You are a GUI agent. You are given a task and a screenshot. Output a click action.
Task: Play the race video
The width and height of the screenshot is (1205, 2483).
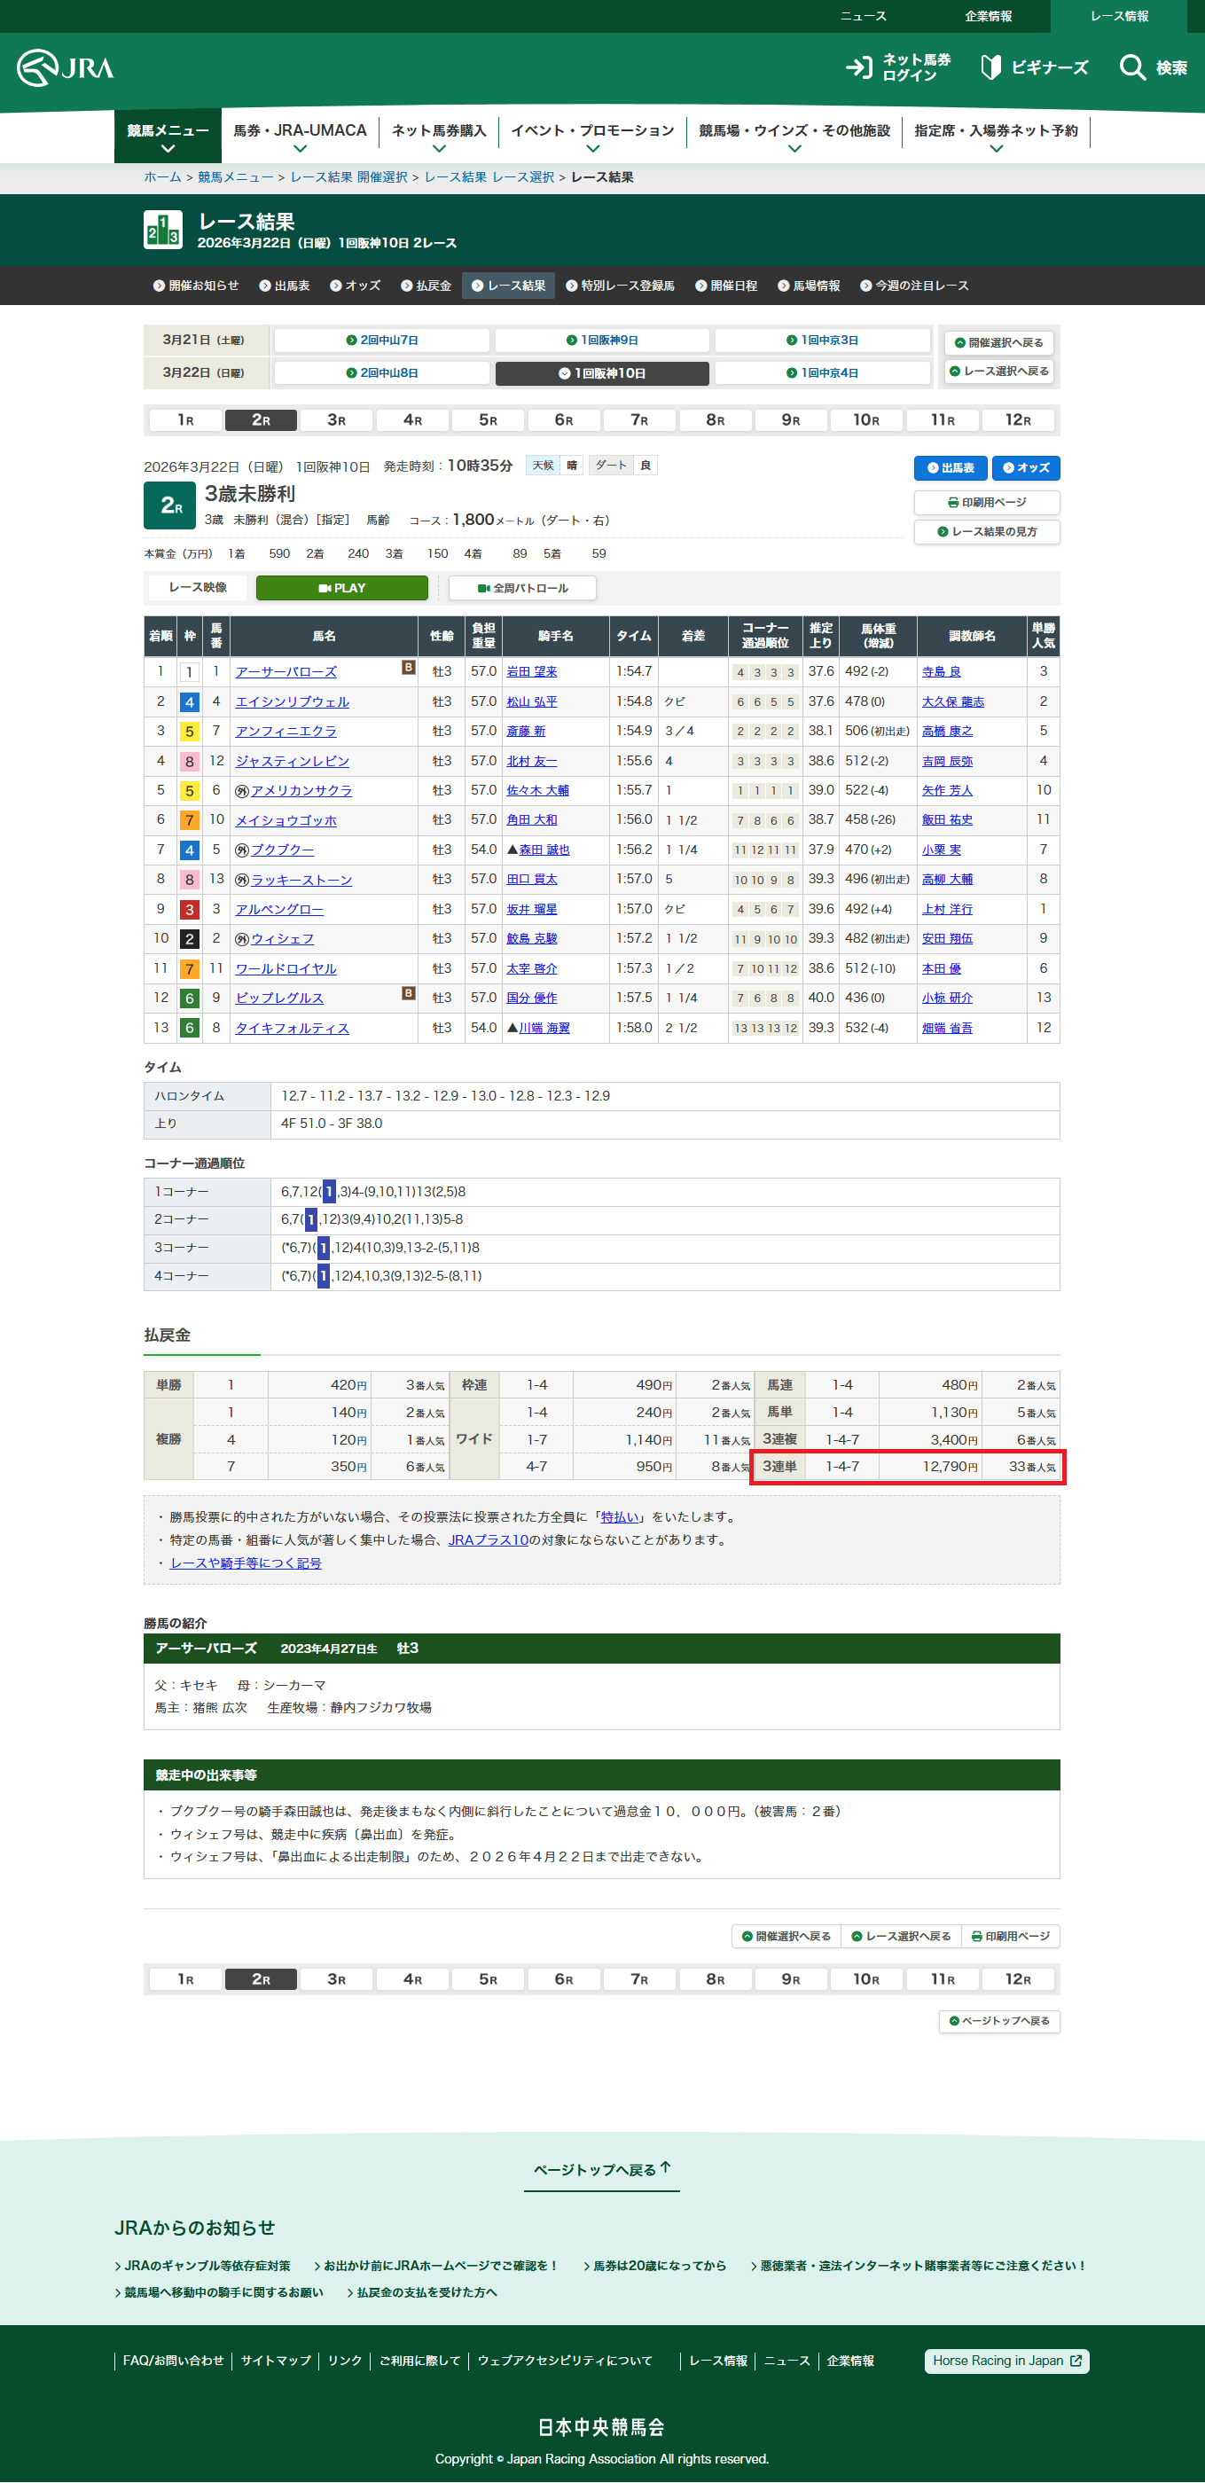pyautogui.click(x=341, y=588)
